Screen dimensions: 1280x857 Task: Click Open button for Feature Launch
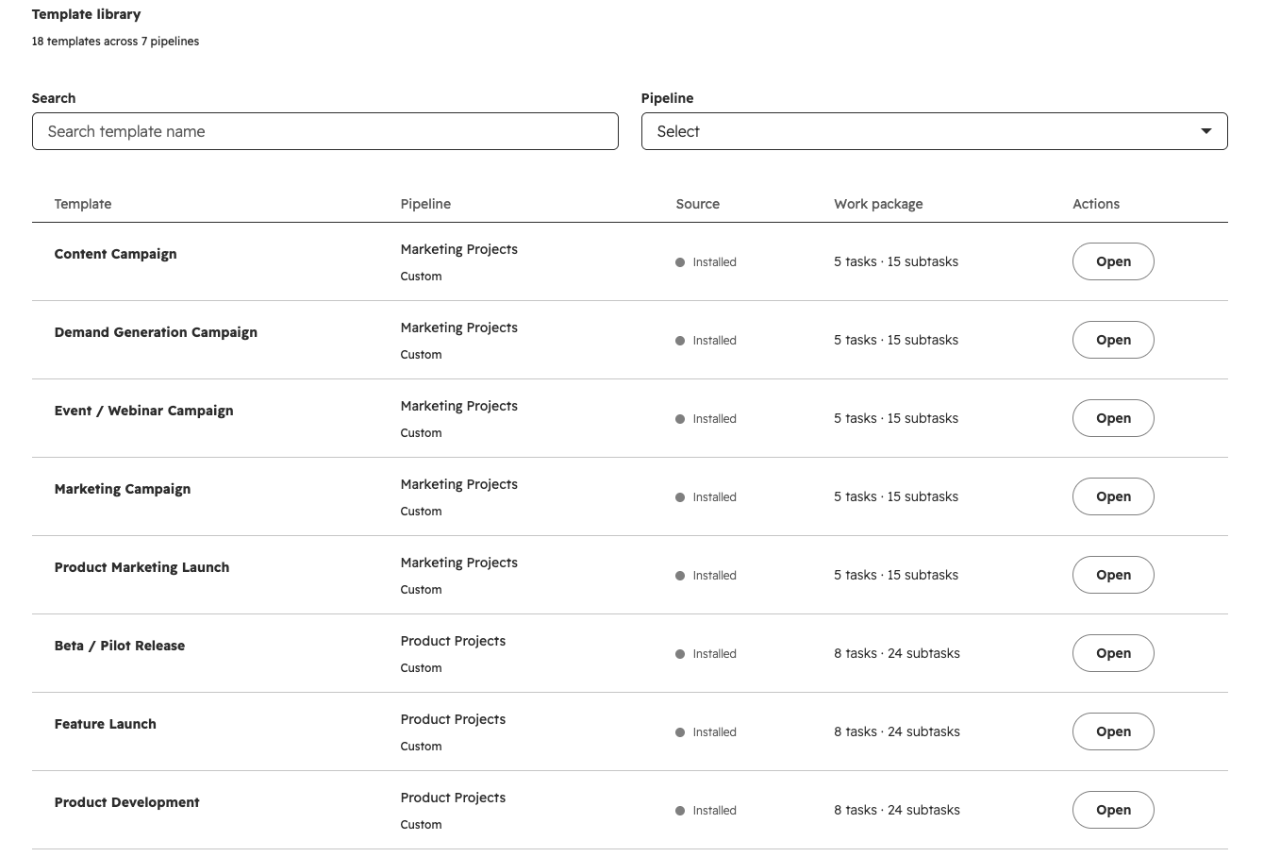pyautogui.click(x=1113, y=731)
